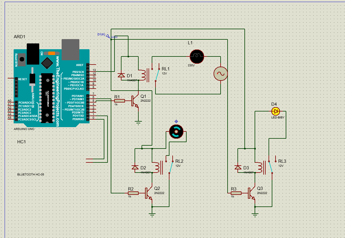The width and height of the screenshot is (345, 238).
Task: Select transistor Q3 symbol
Action: (x=251, y=193)
